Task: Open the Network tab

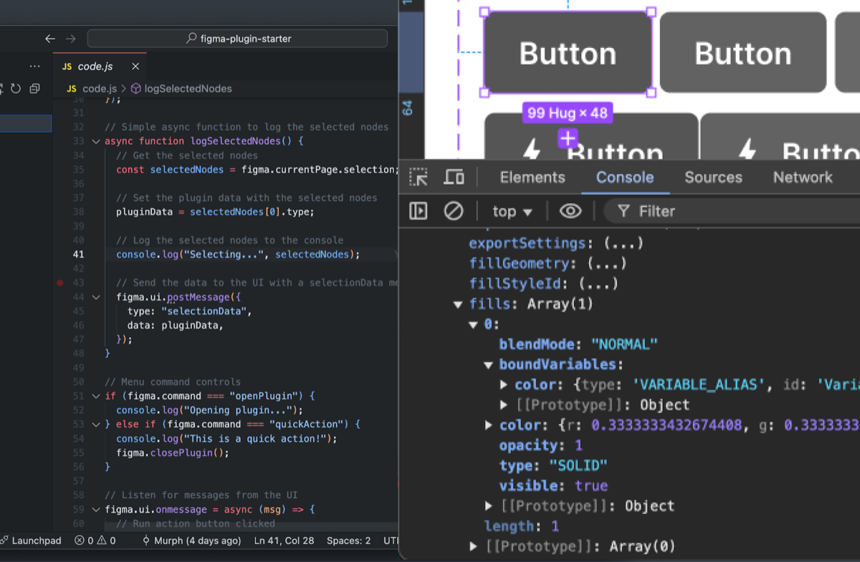Action: pos(802,177)
